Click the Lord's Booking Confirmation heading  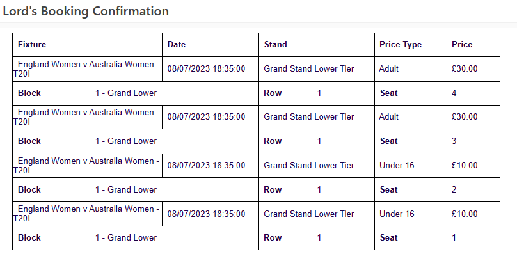86,12
